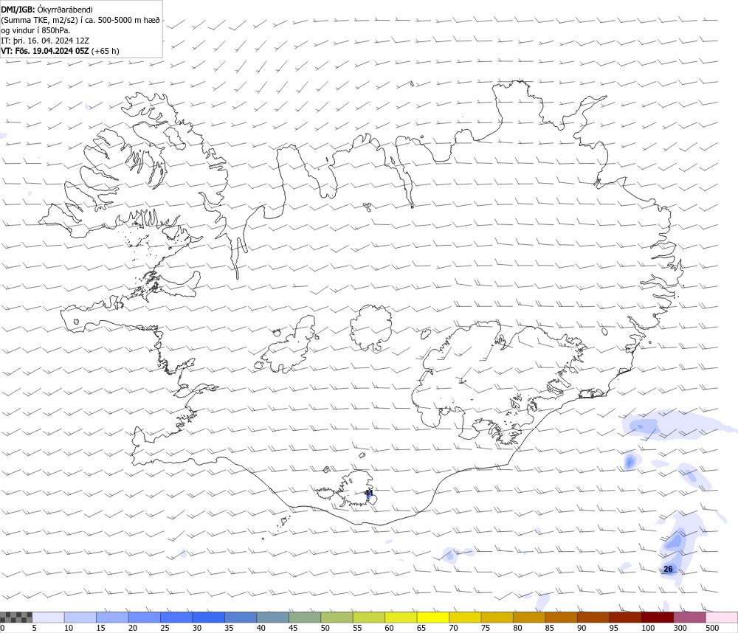Viewport: 738px width, 633px height.
Task: Click the mauve swatch for 300–500
Action: tap(689, 618)
